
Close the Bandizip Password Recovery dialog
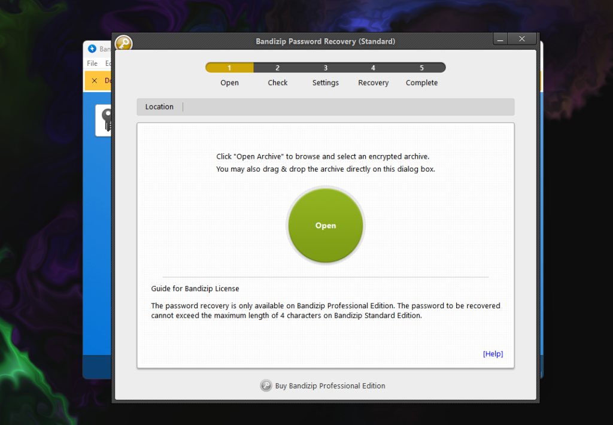tap(522, 39)
